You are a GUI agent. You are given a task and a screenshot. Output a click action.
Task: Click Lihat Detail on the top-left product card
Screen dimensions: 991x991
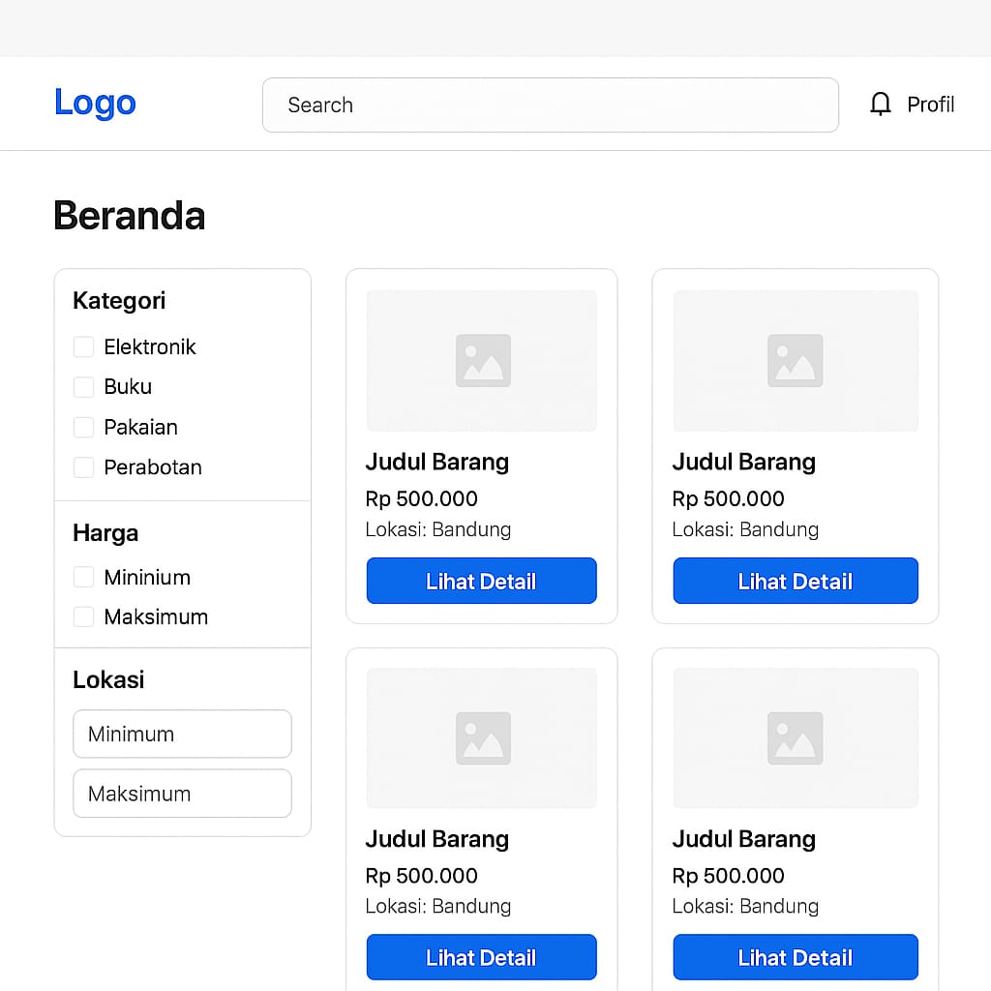(482, 581)
